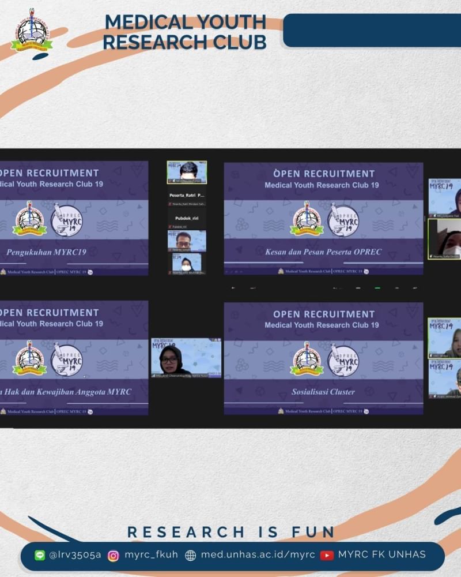The width and height of the screenshot is (461, 577).
Task: Select the Pubdok_riri participant name tile
Action: tap(187, 218)
